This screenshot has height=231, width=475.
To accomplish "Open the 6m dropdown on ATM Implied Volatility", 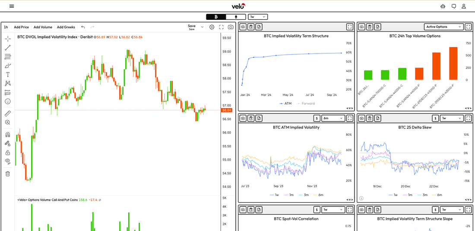I will pyautogui.click(x=333, y=118).
